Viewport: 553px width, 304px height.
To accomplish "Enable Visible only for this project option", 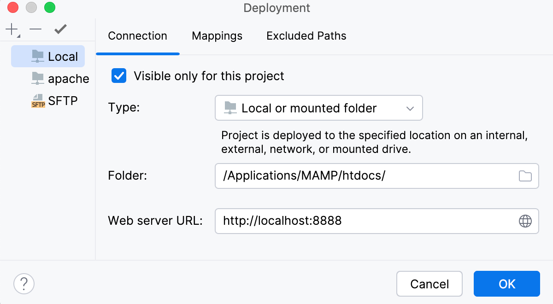I will 118,76.
